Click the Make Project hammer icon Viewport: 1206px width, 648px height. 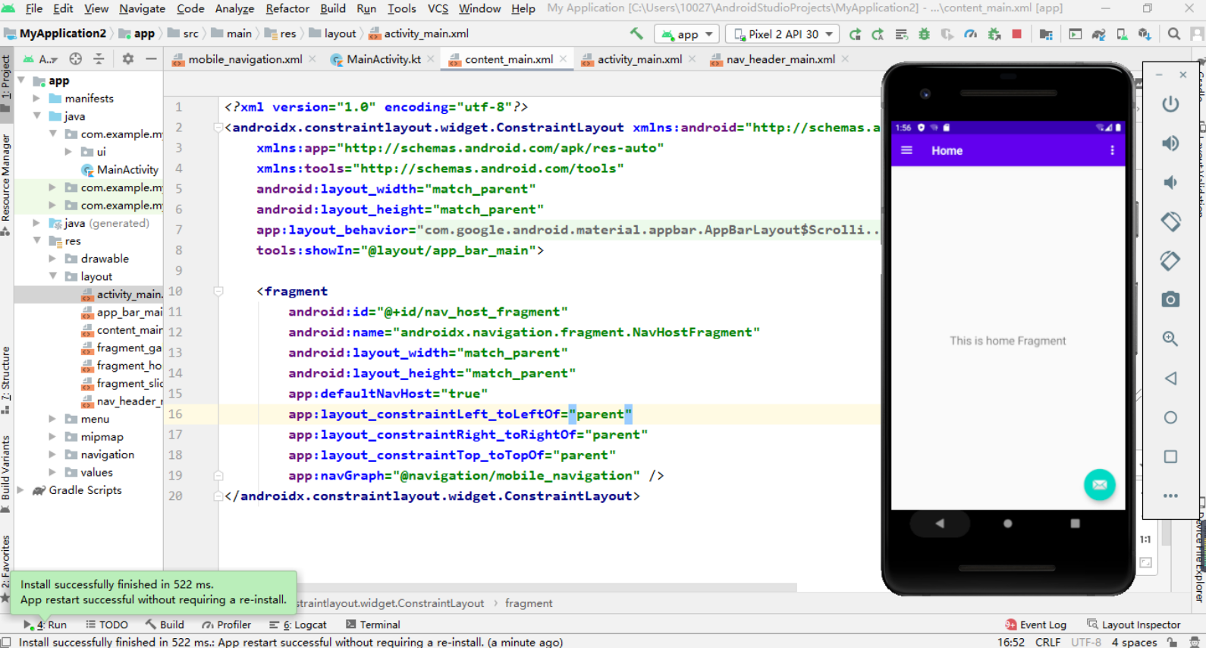click(636, 34)
